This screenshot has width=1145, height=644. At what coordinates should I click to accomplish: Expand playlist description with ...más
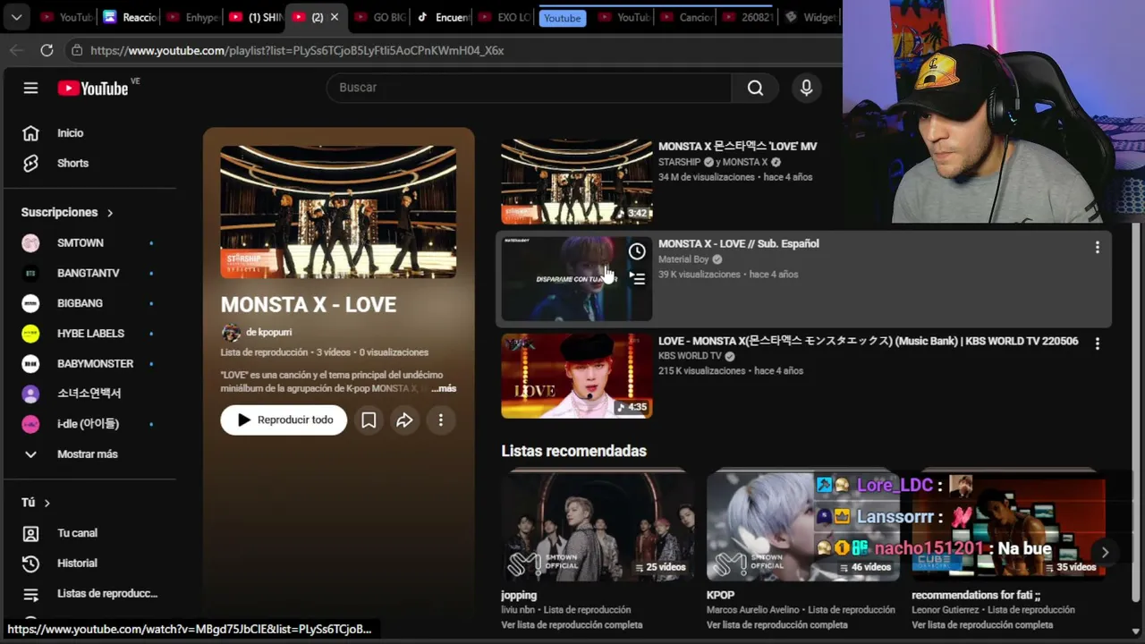[x=444, y=389]
